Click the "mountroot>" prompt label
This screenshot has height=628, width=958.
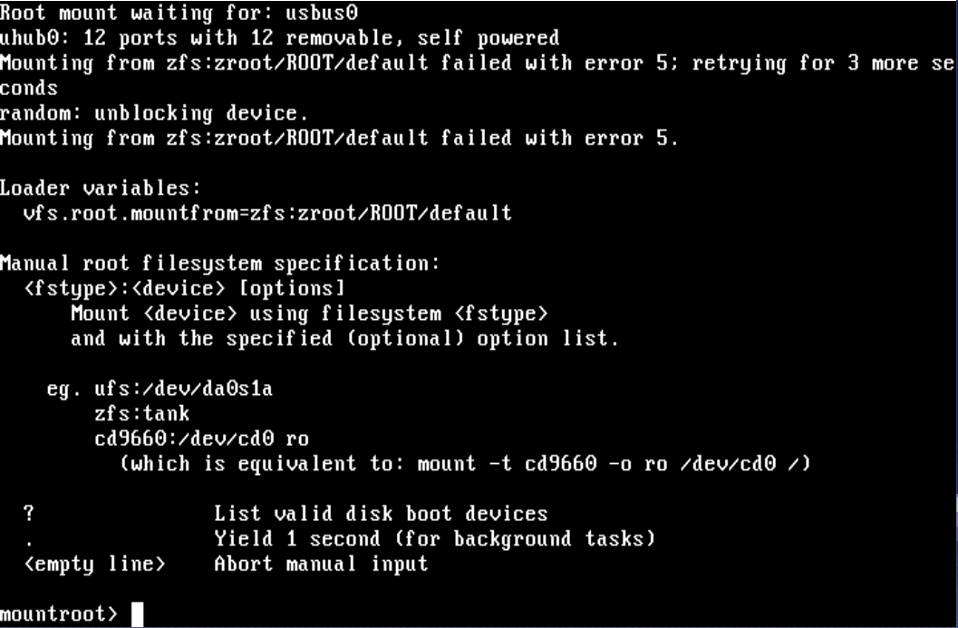[59, 614]
